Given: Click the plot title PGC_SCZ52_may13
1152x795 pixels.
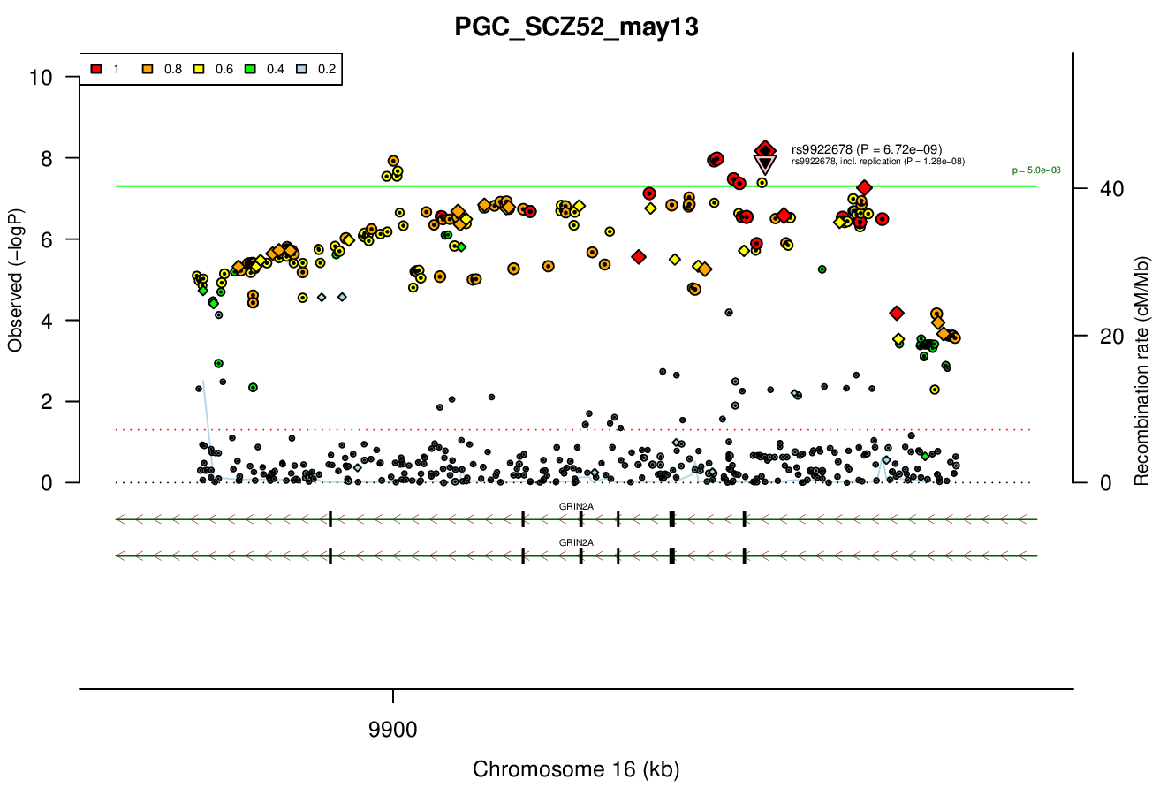Looking at the screenshot, I should pos(576,27).
